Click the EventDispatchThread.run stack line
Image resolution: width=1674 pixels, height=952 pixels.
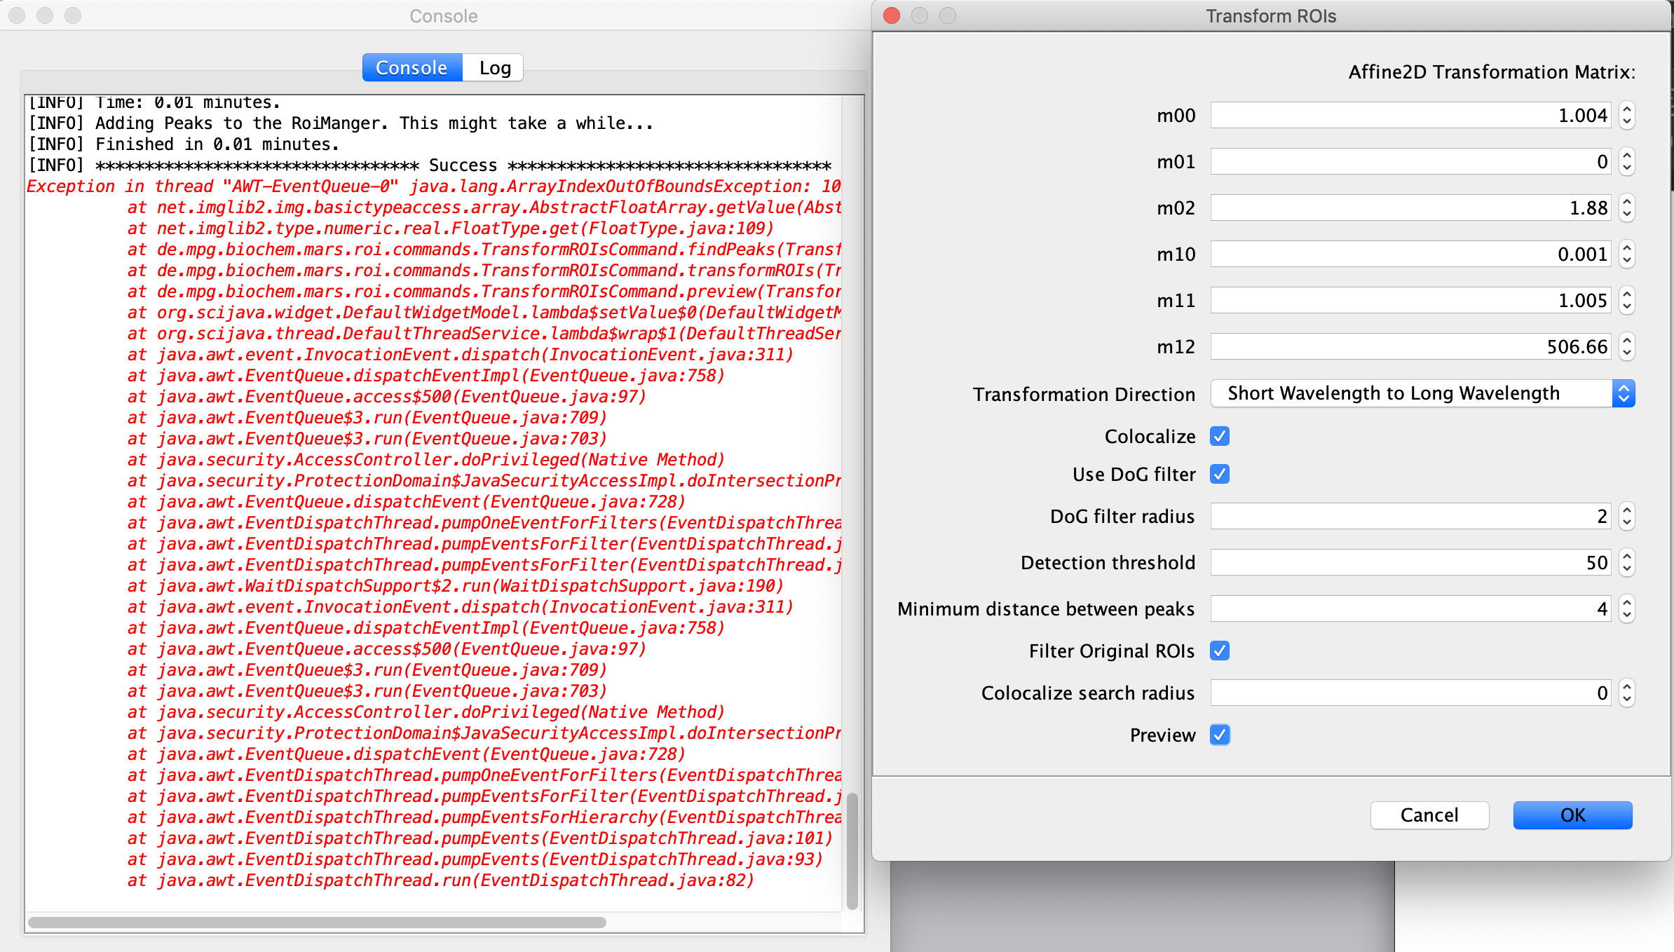[x=440, y=880]
